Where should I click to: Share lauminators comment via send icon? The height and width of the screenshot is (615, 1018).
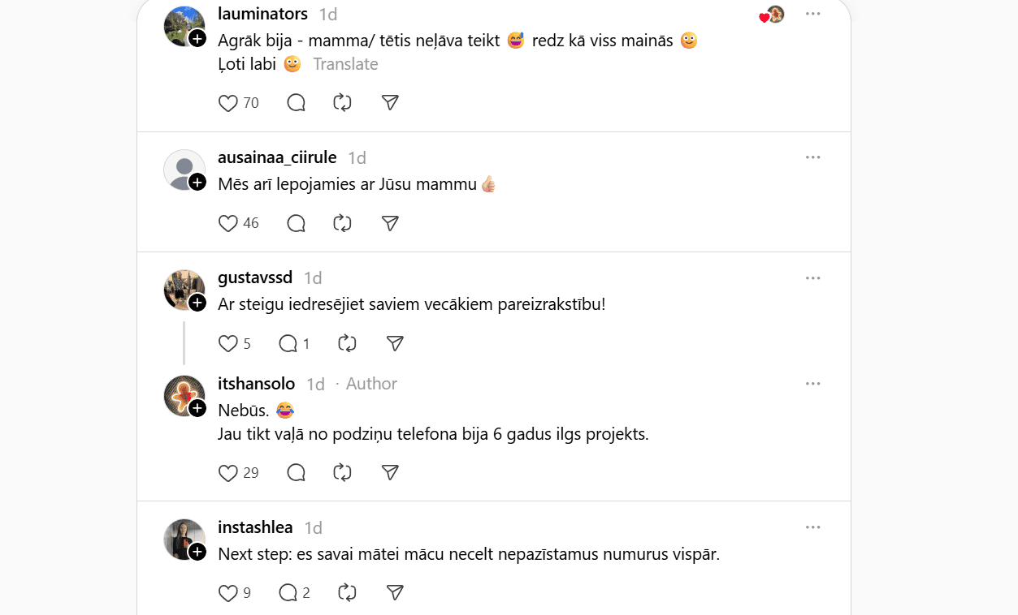click(390, 103)
